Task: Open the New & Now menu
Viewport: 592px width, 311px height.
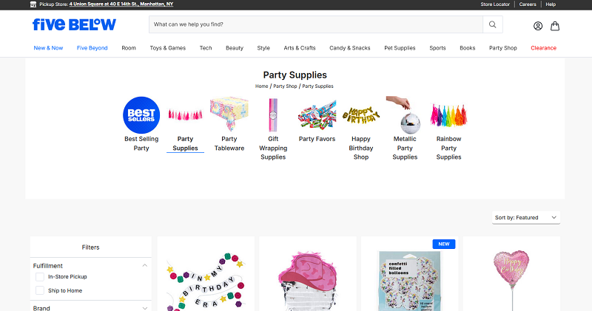Action: 48,48
